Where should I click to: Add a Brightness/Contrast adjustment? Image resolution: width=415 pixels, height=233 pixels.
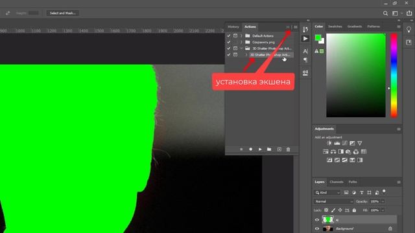click(329, 143)
